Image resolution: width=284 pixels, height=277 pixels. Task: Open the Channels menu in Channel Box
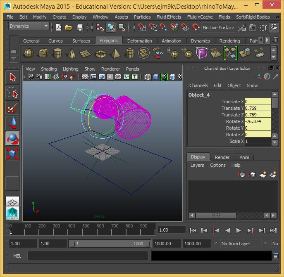pos(198,85)
